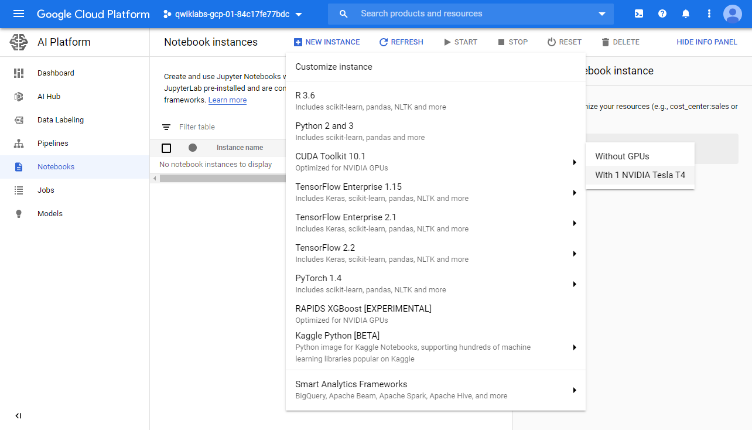Collapse the sidebar with bottom arrow
This screenshot has width=752, height=430.
coord(18,416)
